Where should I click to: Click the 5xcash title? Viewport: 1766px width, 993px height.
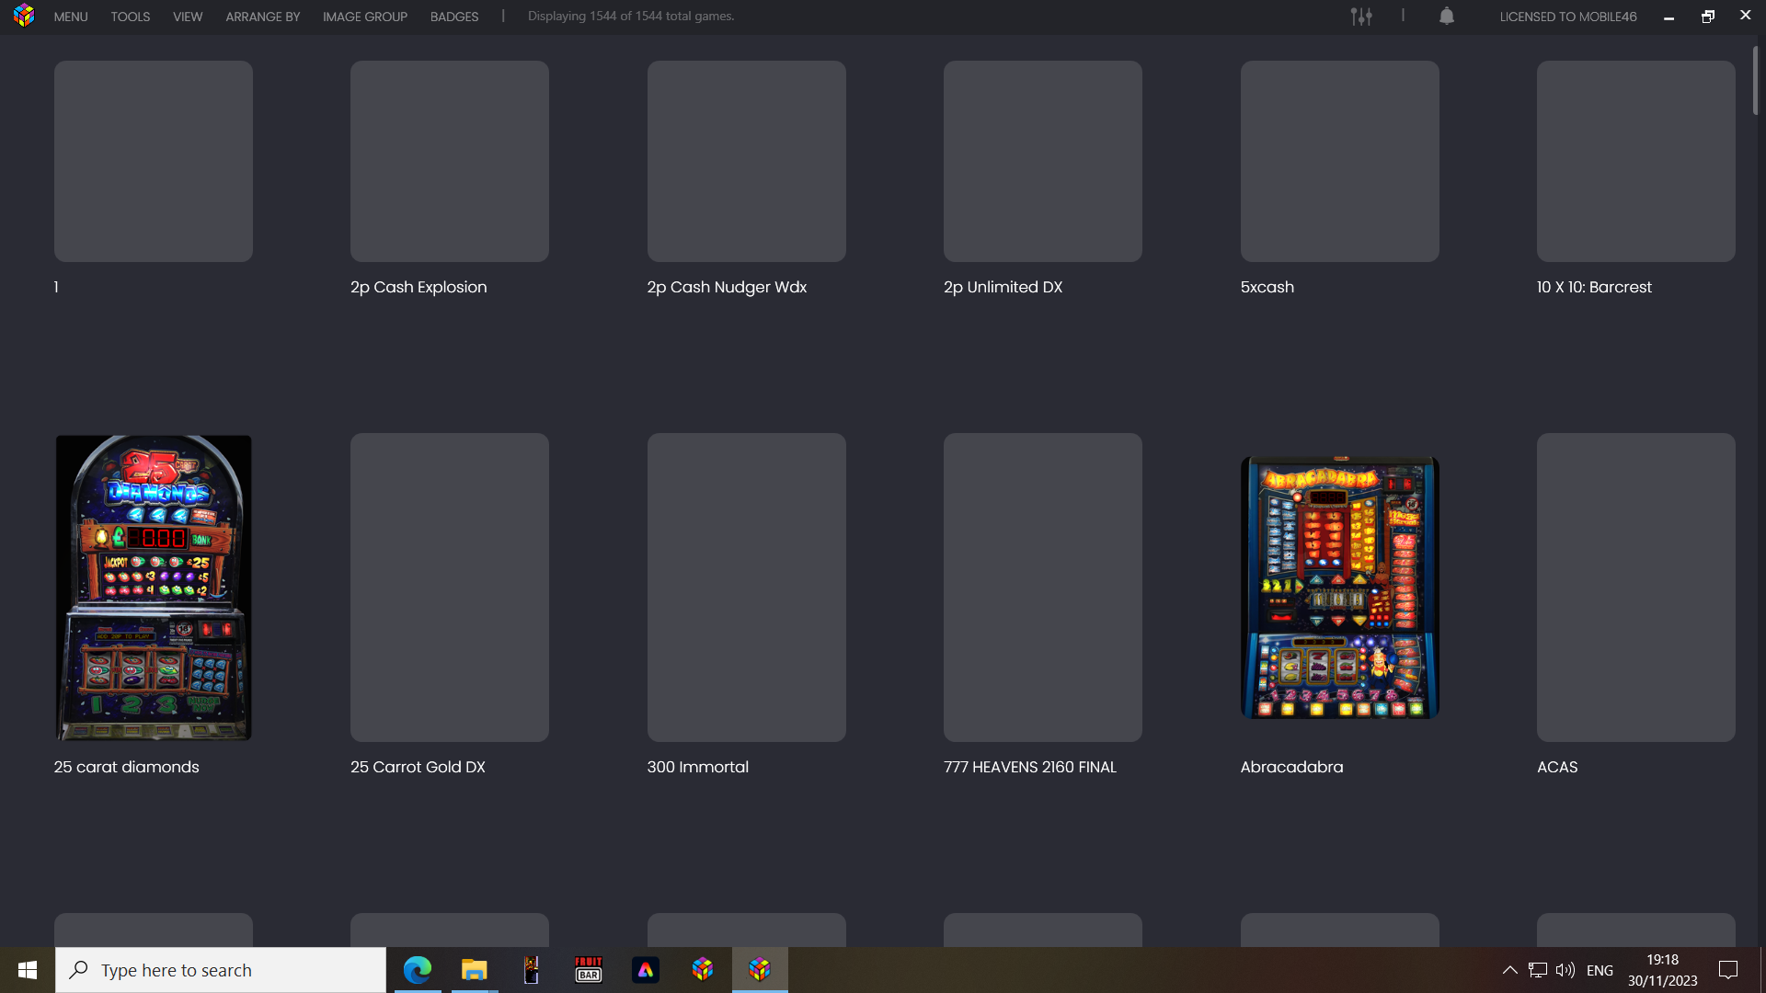(1267, 287)
